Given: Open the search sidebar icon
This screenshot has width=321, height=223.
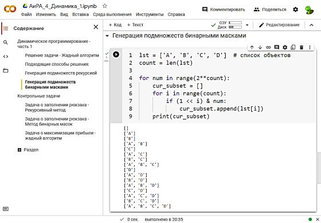Looking at the screenshot, I should 6,42.
